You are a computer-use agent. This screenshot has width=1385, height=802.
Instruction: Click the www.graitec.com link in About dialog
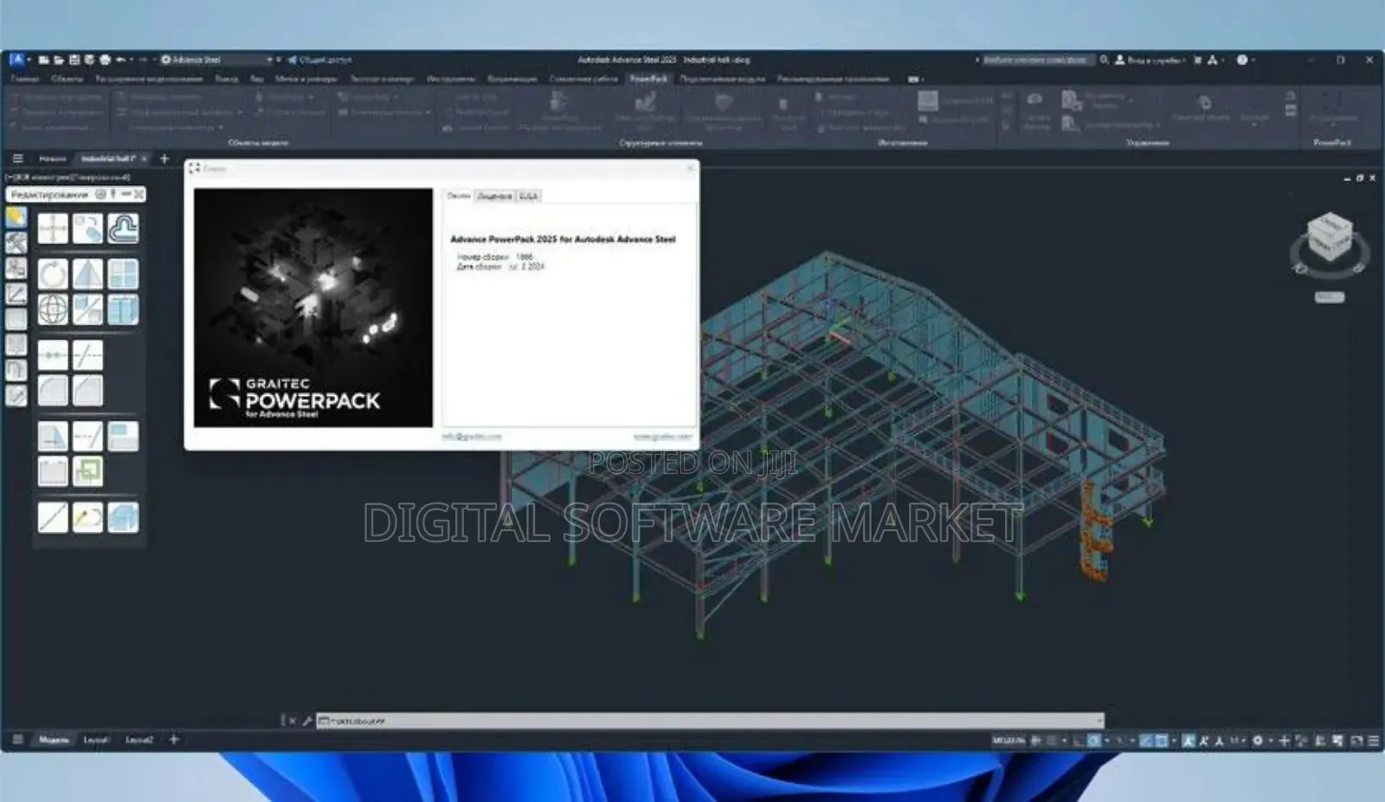pyautogui.click(x=663, y=437)
